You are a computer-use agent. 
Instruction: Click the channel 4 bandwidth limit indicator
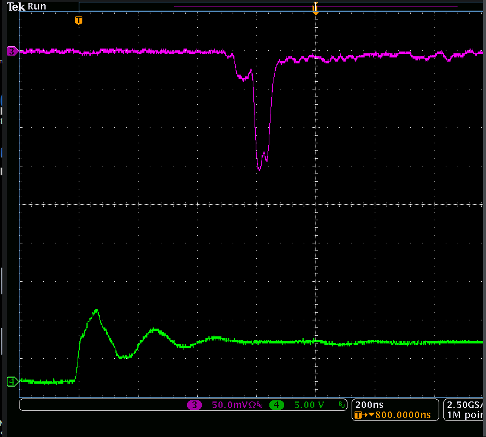[x=341, y=405]
